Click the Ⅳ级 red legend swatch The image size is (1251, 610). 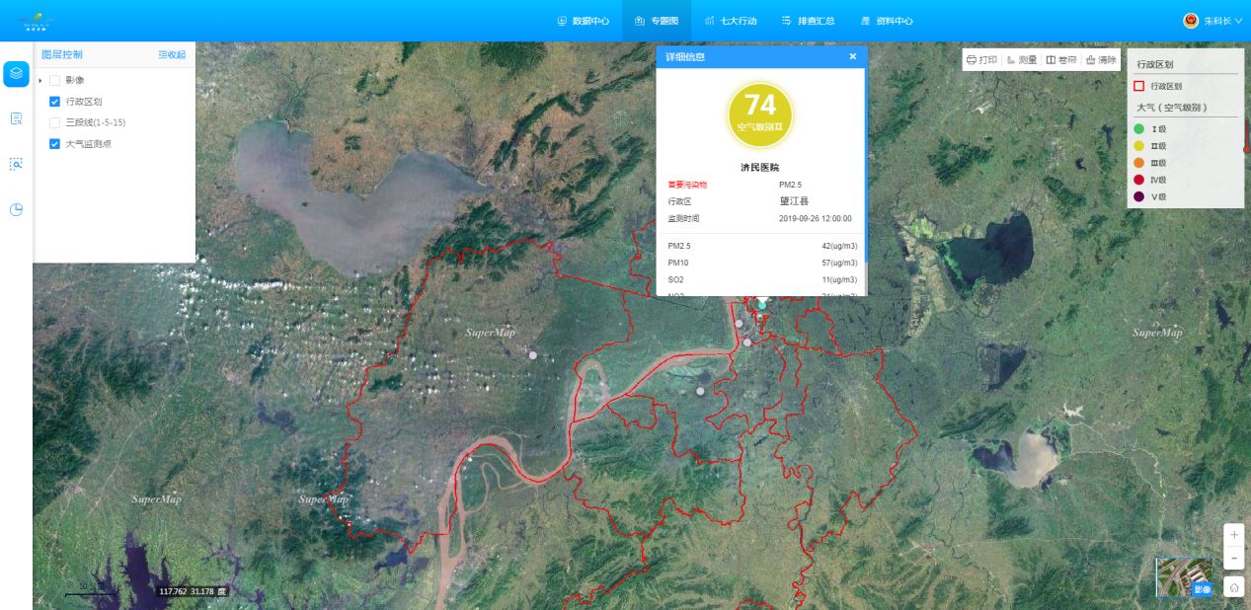tap(1138, 180)
